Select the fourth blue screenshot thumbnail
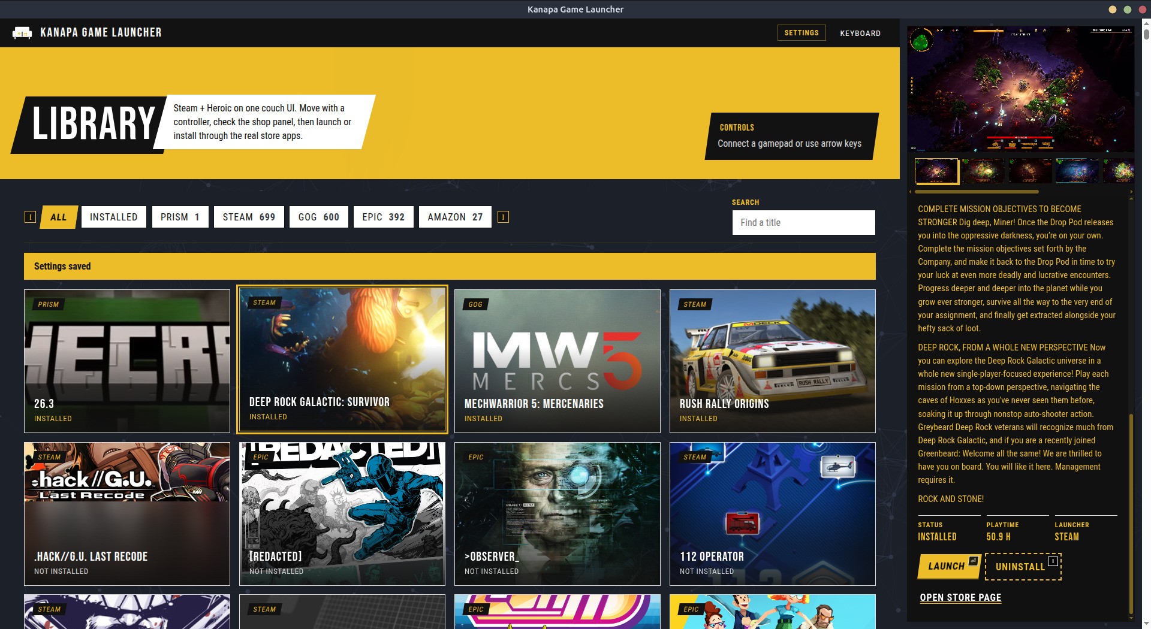Image resolution: width=1151 pixels, height=629 pixels. point(1077,171)
